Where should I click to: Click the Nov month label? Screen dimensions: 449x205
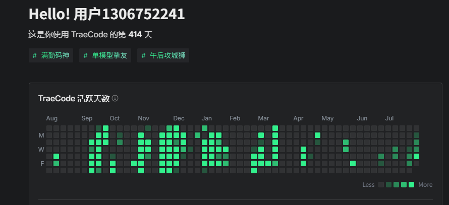tap(143, 118)
